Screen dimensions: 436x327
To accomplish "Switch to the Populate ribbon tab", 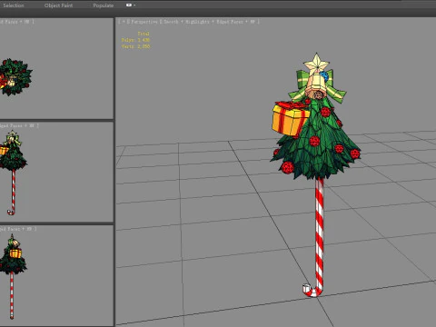I will [x=104, y=5].
